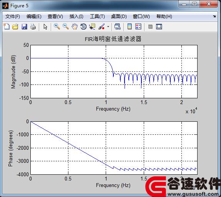Open the 查看(V) menu
Viewport: 221px width, 197px height.
(x=55, y=17)
